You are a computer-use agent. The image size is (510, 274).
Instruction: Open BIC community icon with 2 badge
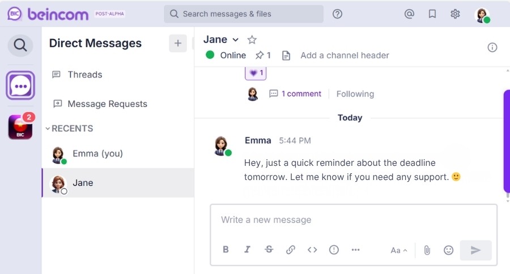click(x=20, y=127)
